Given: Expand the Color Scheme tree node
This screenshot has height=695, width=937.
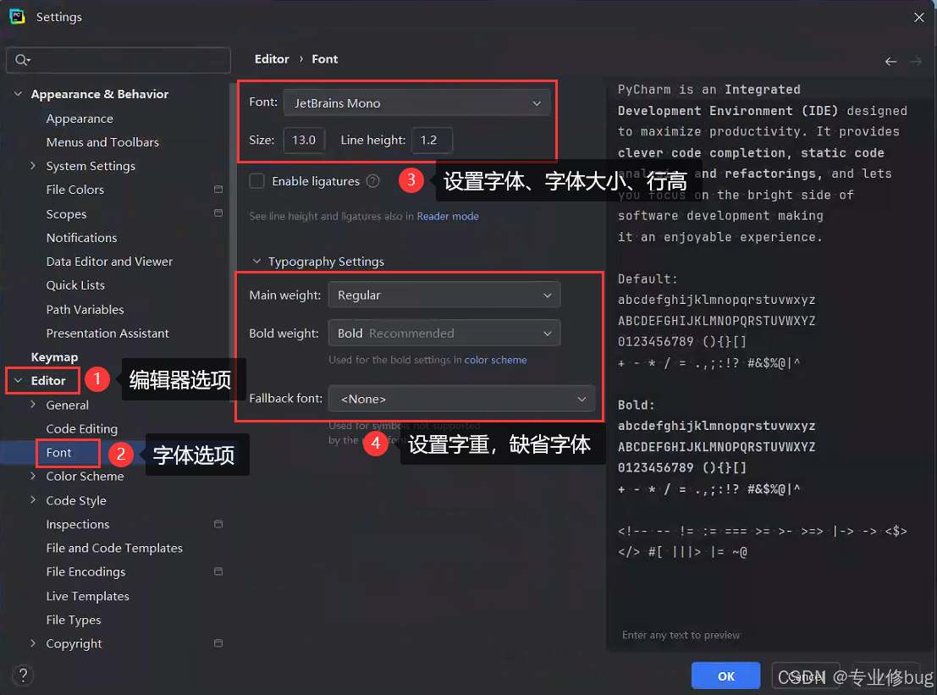Looking at the screenshot, I should tap(33, 477).
